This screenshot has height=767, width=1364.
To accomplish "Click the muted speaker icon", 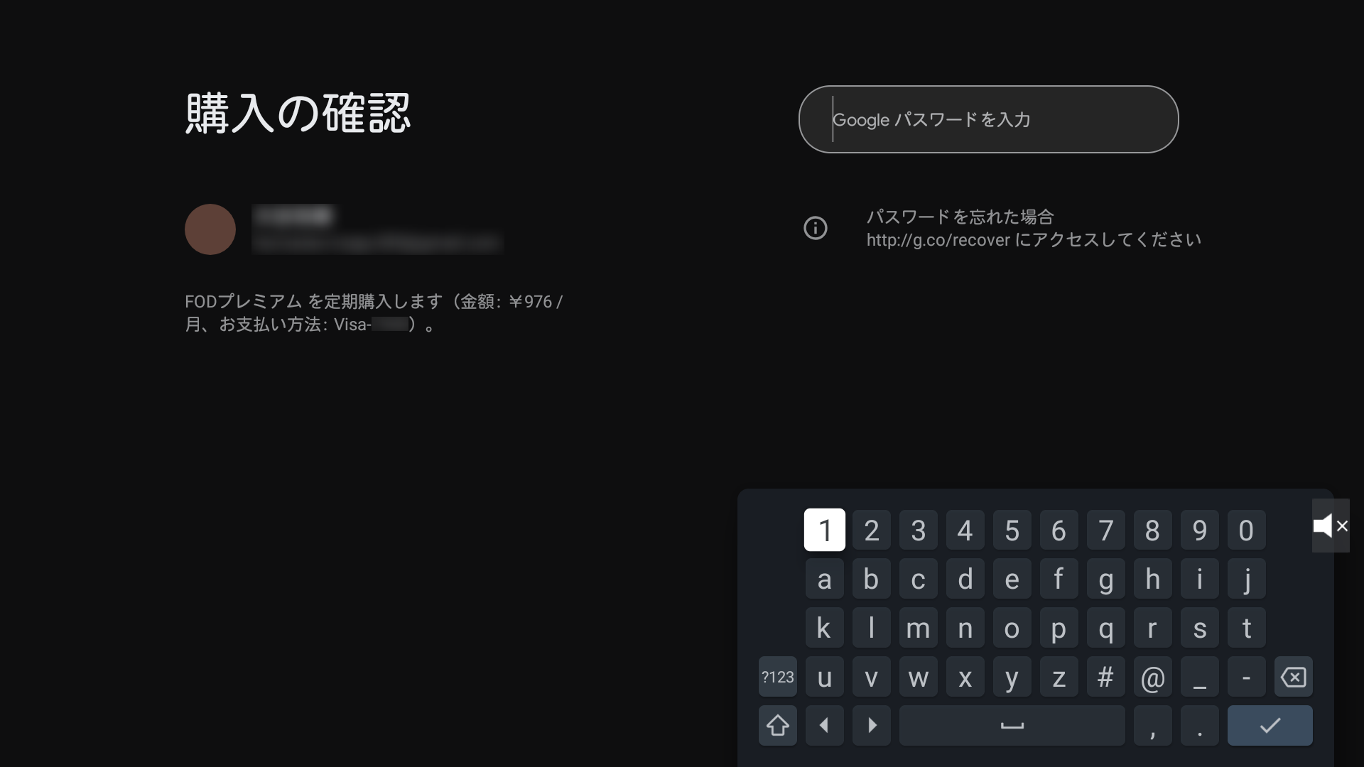I will 1330,526.
